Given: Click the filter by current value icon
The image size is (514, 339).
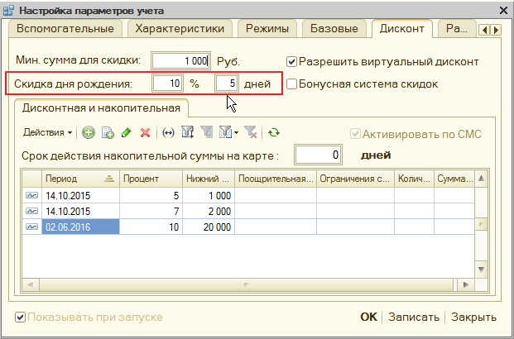Looking at the screenshot, I should pos(207,132).
